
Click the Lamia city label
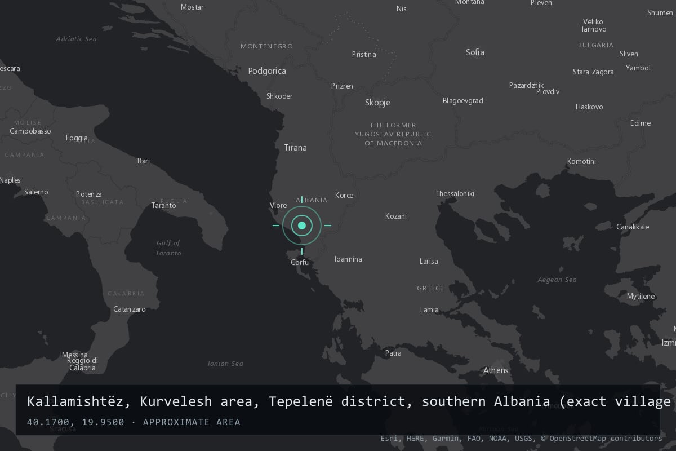coord(429,310)
